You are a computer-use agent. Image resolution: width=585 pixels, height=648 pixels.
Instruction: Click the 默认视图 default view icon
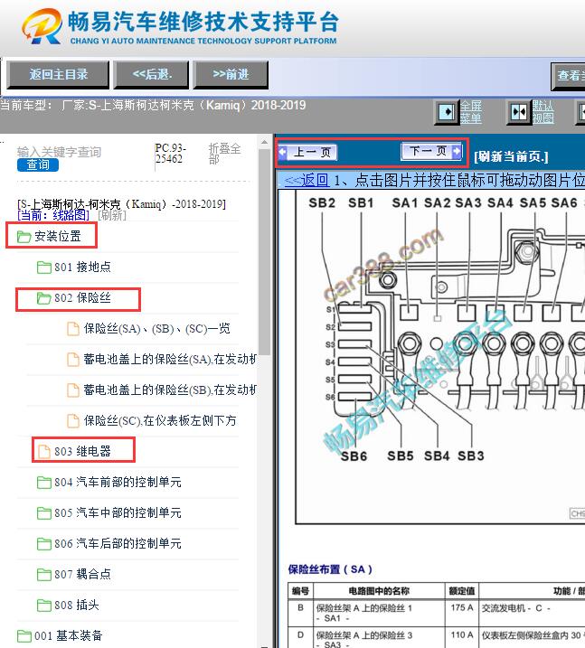(x=518, y=111)
